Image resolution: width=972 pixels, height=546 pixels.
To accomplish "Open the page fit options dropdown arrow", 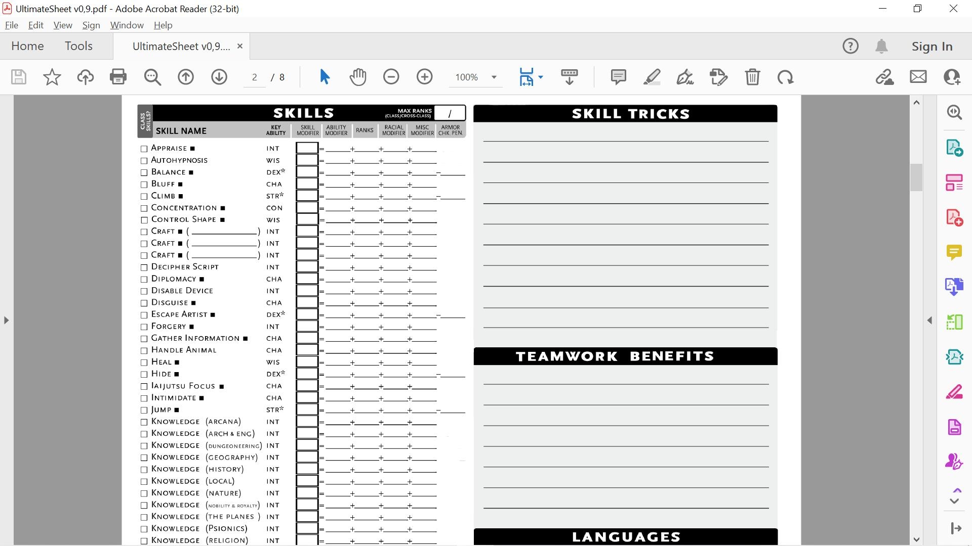I will tap(541, 77).
